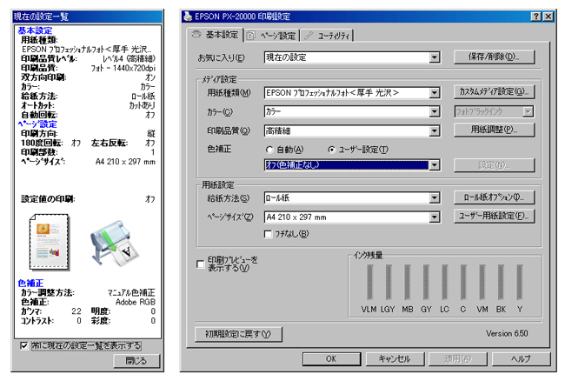Open the ページサイズ dropdown showing A4
565x381 pixels.
coord(352,217)
